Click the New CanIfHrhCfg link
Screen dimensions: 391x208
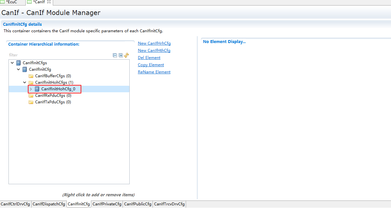(x=154, y=43)
